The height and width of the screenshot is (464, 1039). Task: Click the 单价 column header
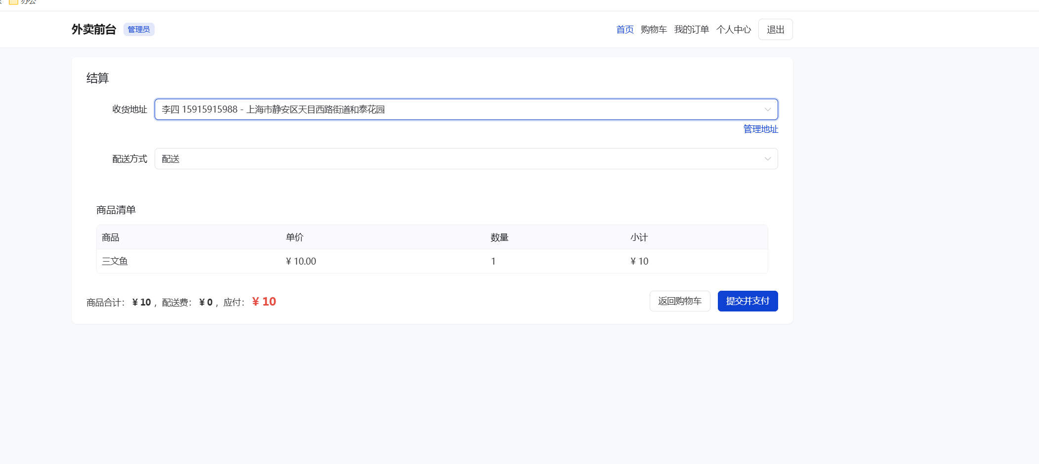pos(294,237)
